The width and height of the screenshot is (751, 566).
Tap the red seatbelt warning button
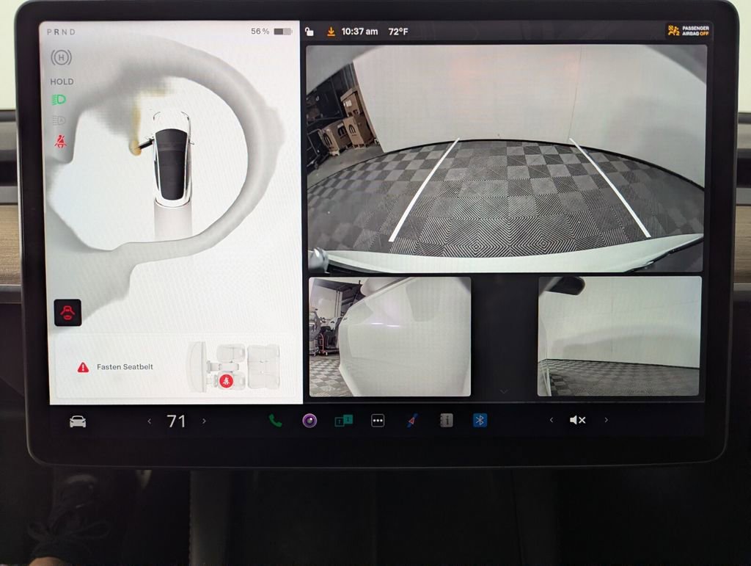point(67,312)
